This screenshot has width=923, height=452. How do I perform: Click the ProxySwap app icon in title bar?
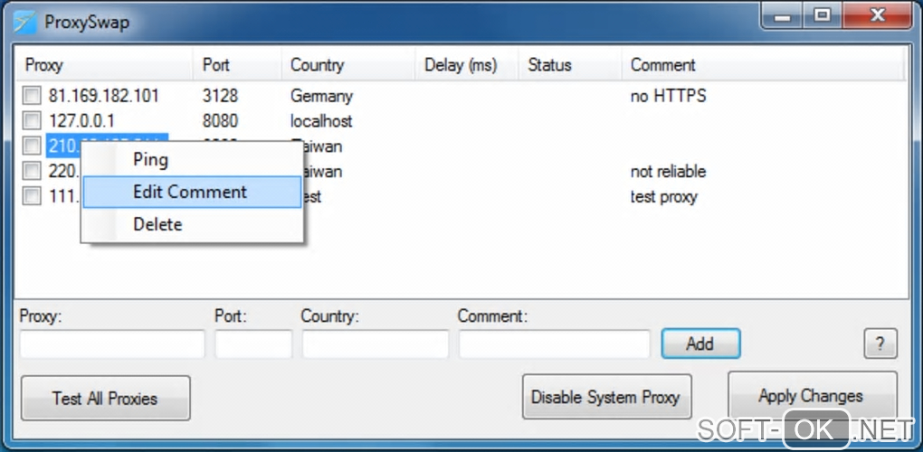pyautogui.click(x=25, y=23)
